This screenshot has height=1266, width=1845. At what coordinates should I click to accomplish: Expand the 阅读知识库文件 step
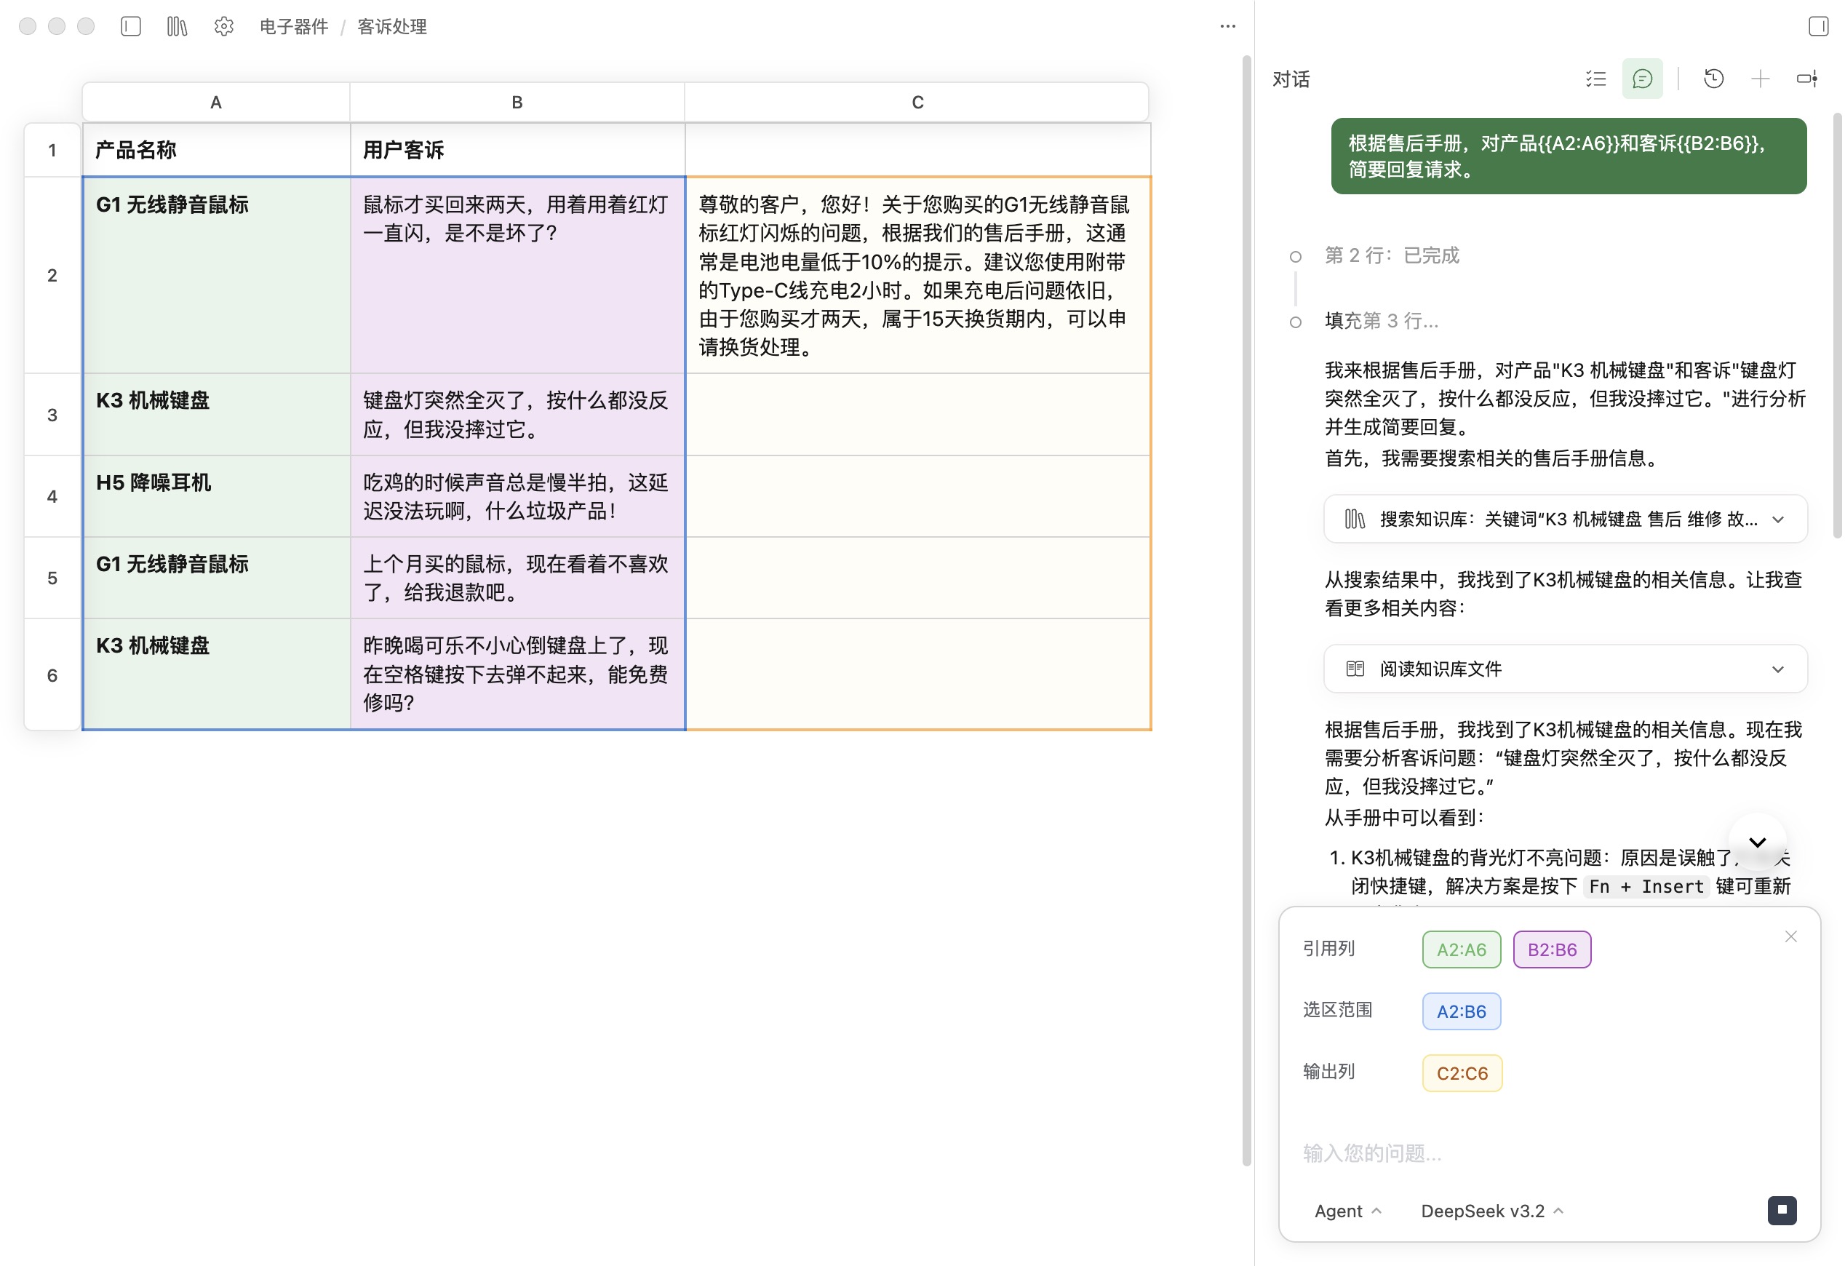(1778, 669)
